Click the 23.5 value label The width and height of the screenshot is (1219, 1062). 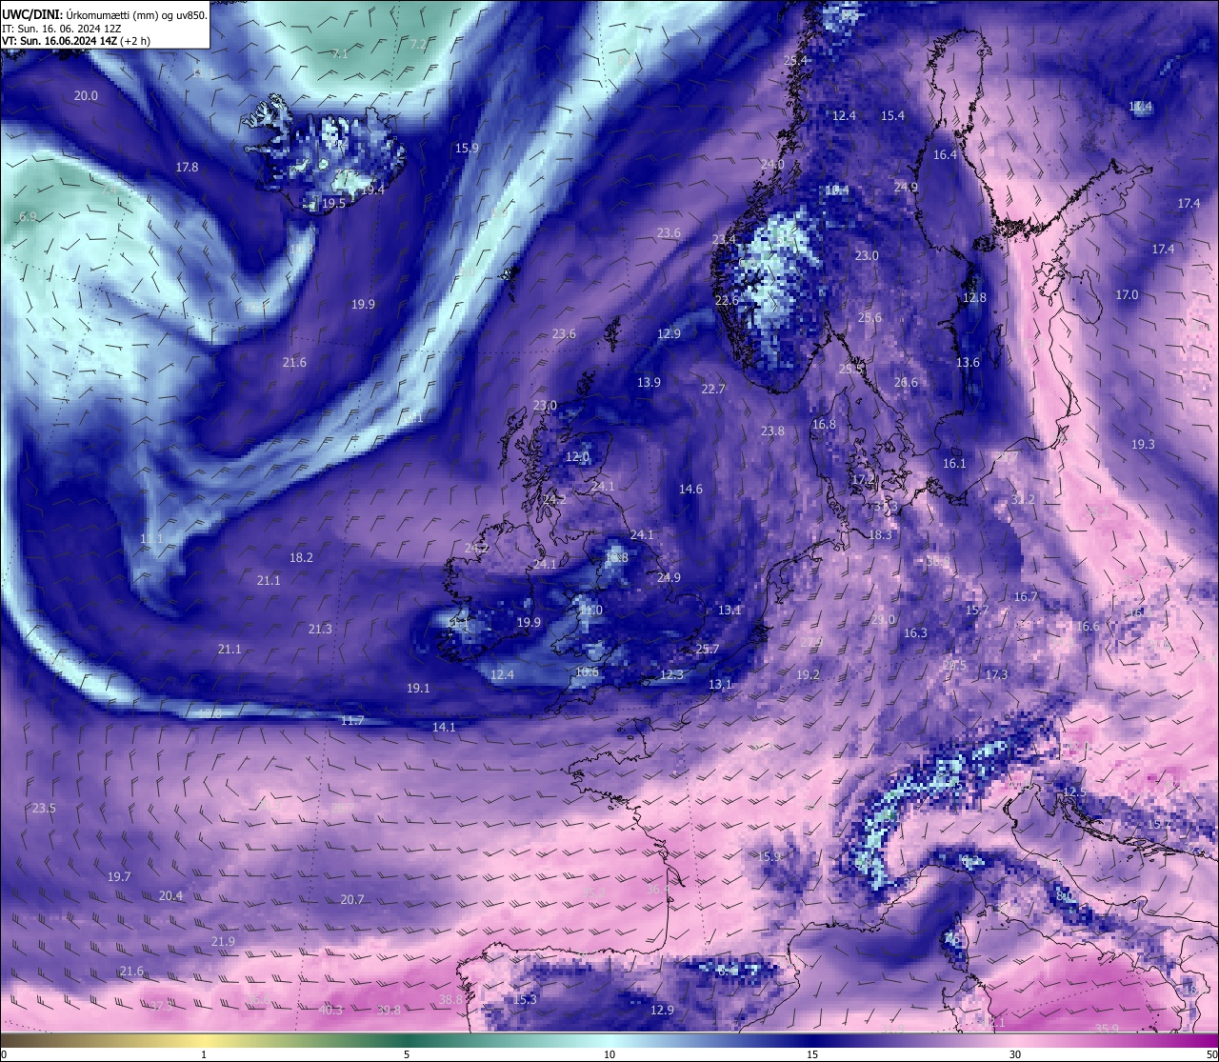click(x=44, y=809)
